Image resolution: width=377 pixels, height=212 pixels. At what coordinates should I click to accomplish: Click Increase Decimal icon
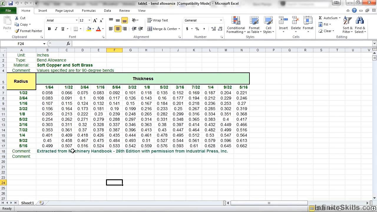(x=214, y=29)
